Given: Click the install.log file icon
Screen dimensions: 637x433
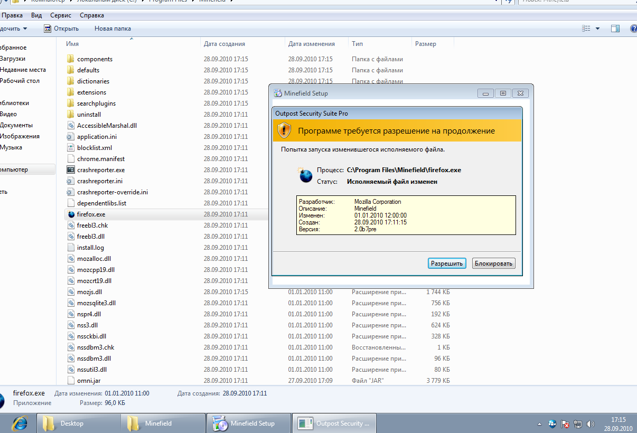Looking at the screenshot, I should 71,248.
